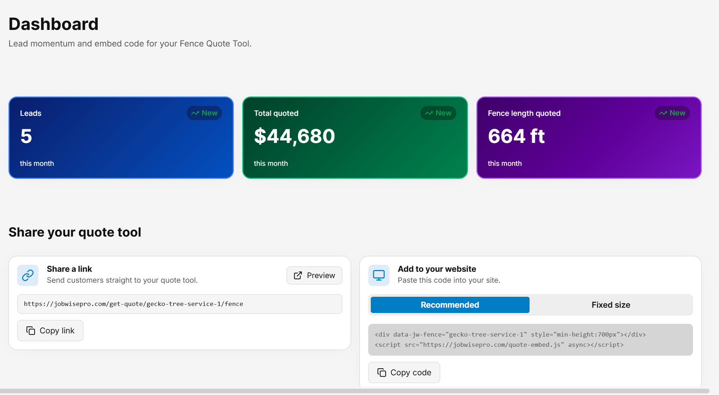This screenshot has width=719, height=395.
Task: Click the chain link icon beside Share a link
Action: 28,275
